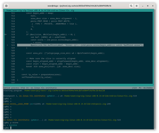This screenshot has height=133, width=159.
Task: Click line 534 const tp_value = prepareArea(area)
Action: [x=42, y=74]
